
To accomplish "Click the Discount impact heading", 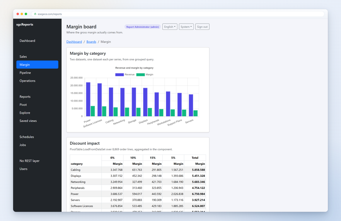I will pyautogui.click(x=85, y=143).
